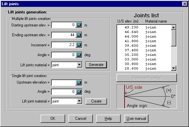Open the User manual
This screenshot has width=189, height=127.
pos(136,119)
